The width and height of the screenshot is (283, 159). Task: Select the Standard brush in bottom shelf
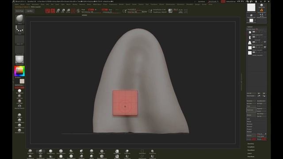point(30,151)
